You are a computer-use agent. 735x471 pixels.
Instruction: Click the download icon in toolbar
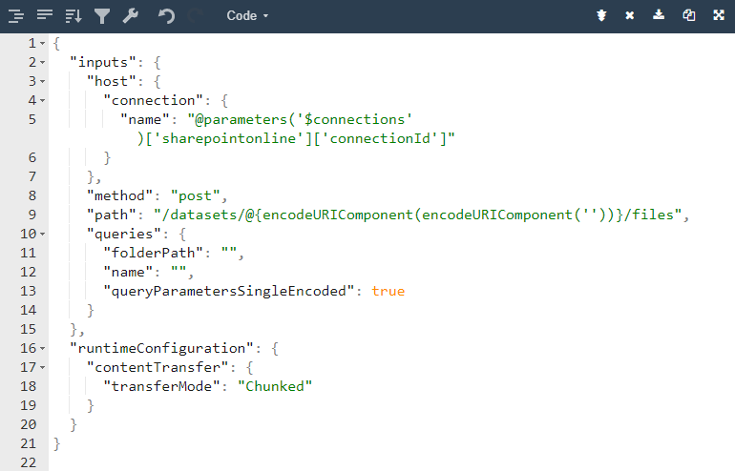pos(659,16)
